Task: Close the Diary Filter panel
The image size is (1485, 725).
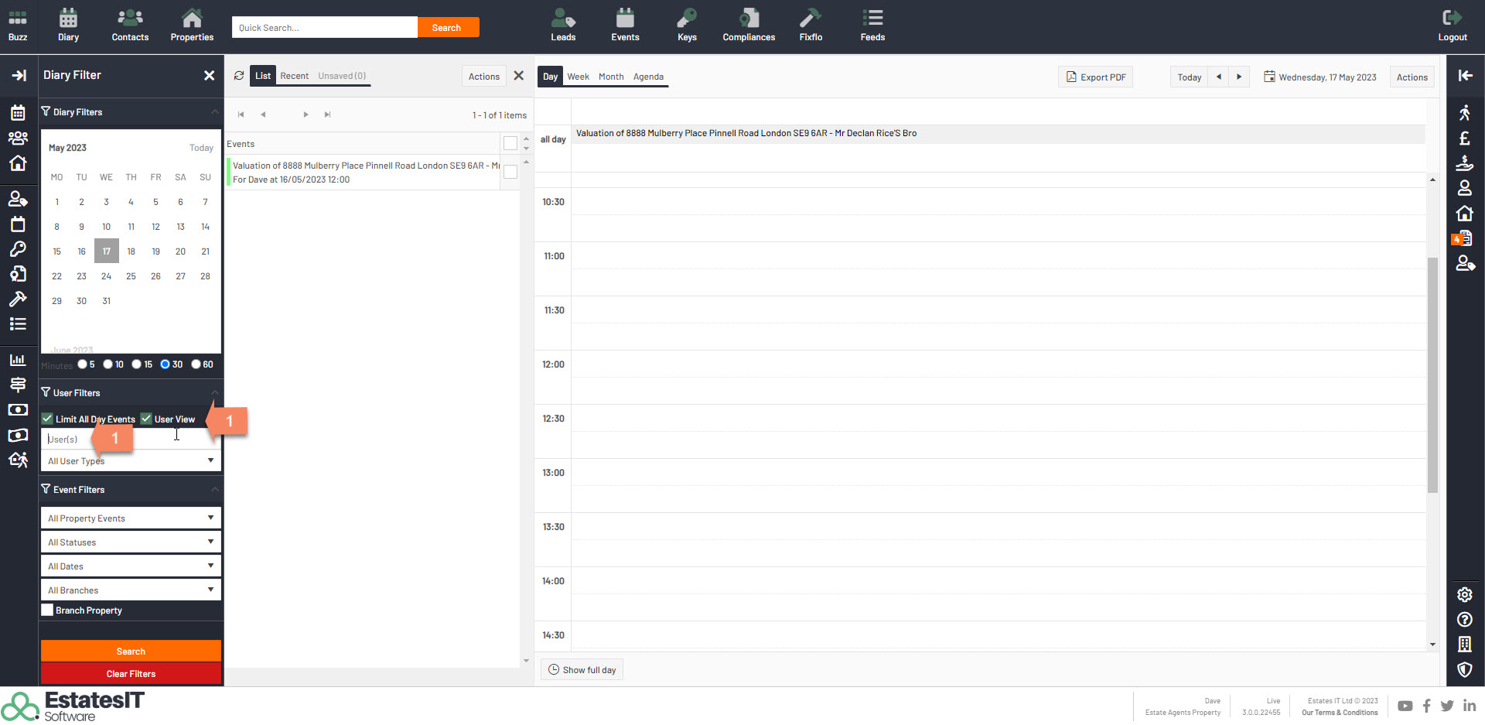Action: click(x=209, y=75)
